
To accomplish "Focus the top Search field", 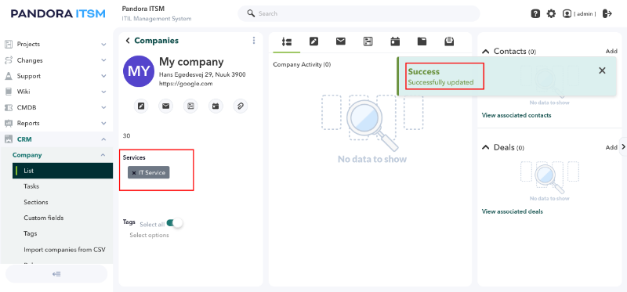I will coord(359,13).
